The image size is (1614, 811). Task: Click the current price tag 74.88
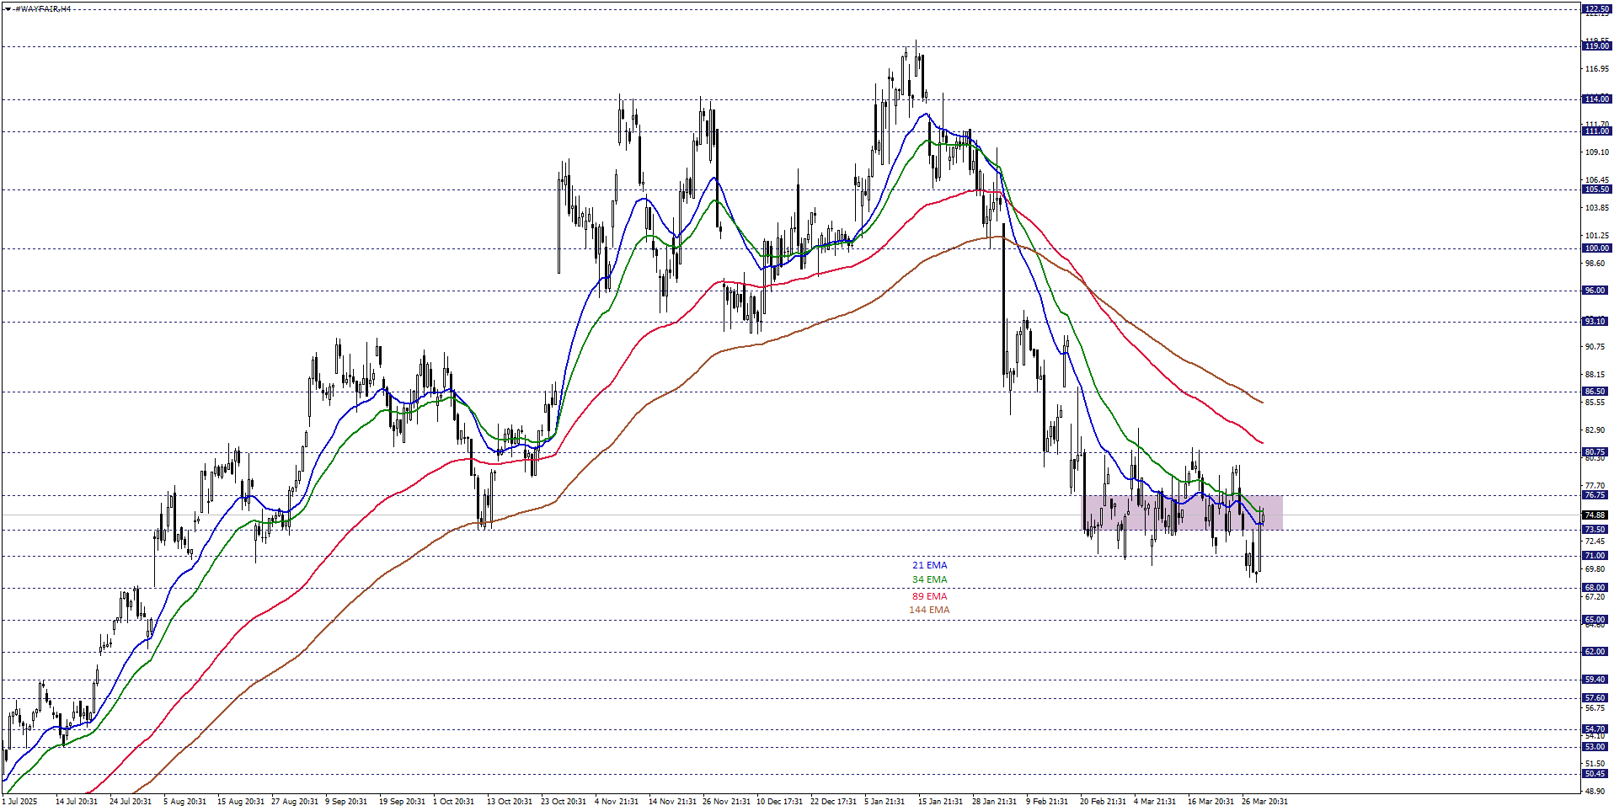[1595, 515]
